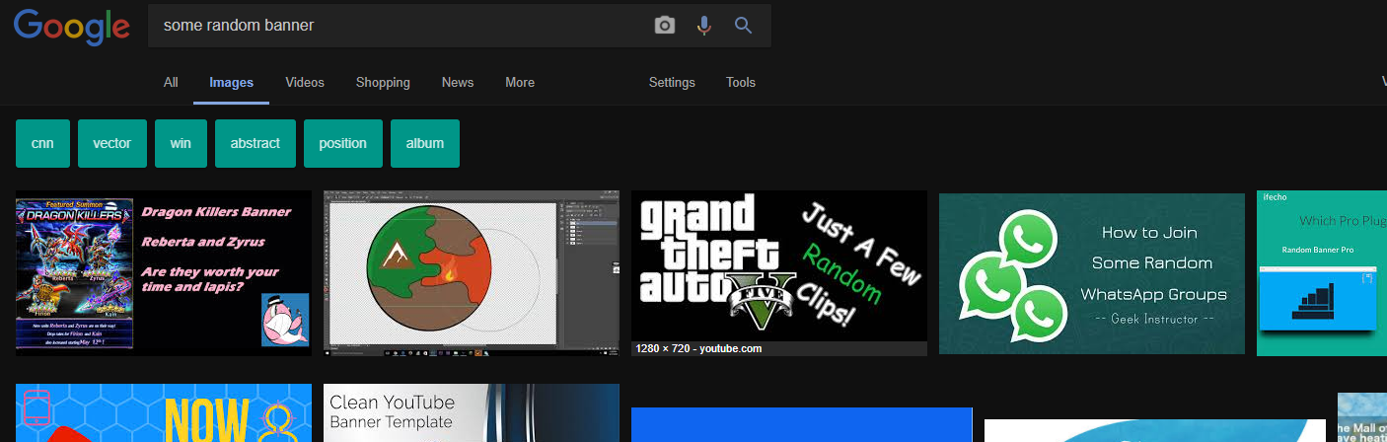Go to the News tab
The height and width of the screenshot is (442, 1387).
coord(458,83)
